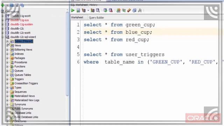224x126 pixels.
Task: Click the Run Script icon
Action: [78, 10]
